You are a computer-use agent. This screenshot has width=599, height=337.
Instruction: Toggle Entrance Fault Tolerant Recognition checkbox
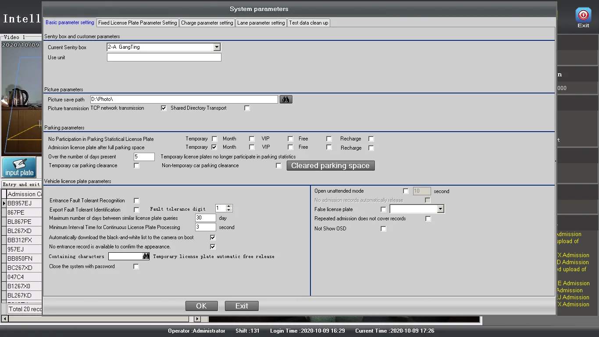pos(136,201)
